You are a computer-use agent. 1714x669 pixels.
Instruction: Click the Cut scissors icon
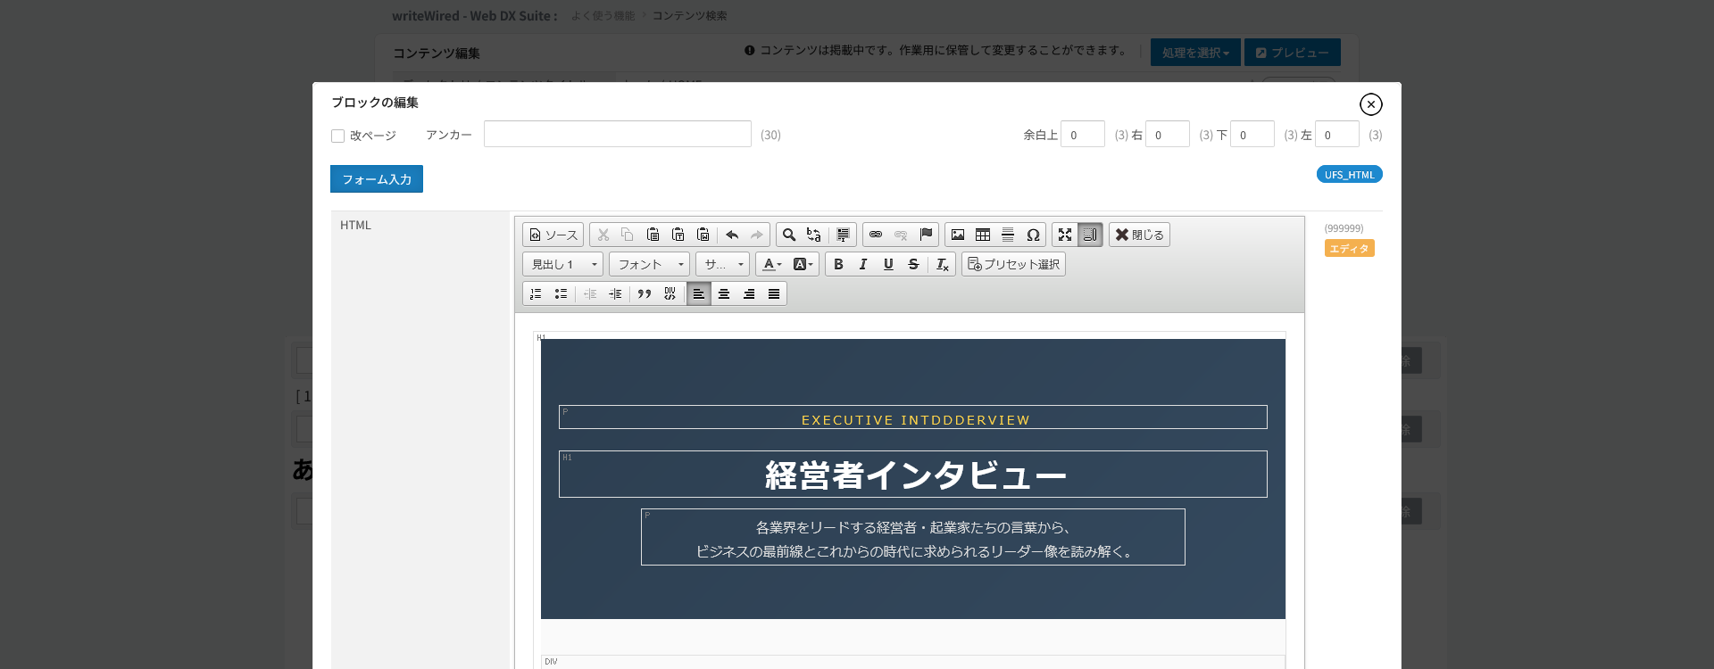click(603, 235)
